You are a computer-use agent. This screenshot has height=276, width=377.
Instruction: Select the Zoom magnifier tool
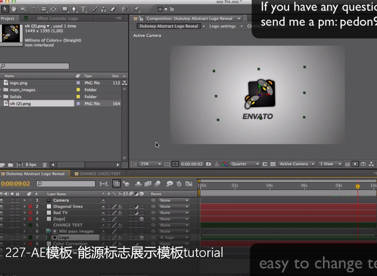coord(23,9)
